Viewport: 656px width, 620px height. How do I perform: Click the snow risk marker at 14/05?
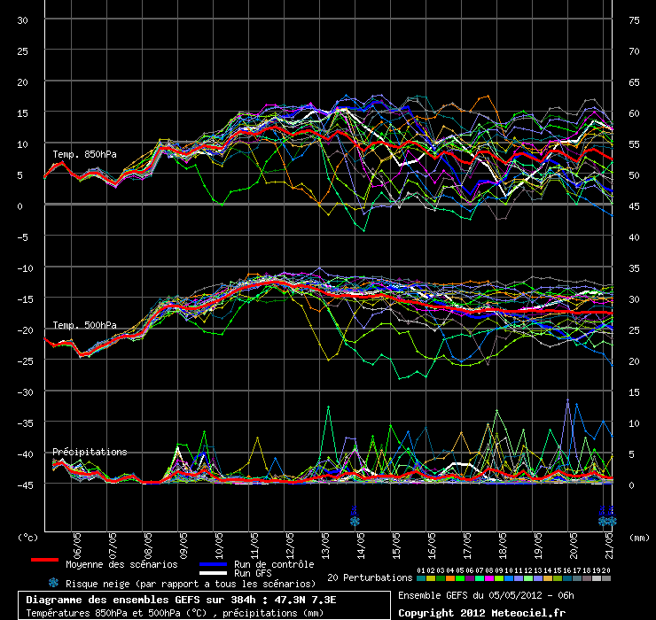tap(355, 517)
